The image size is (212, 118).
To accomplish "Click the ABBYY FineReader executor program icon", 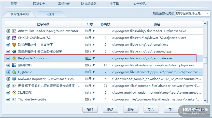I will 14,31.
